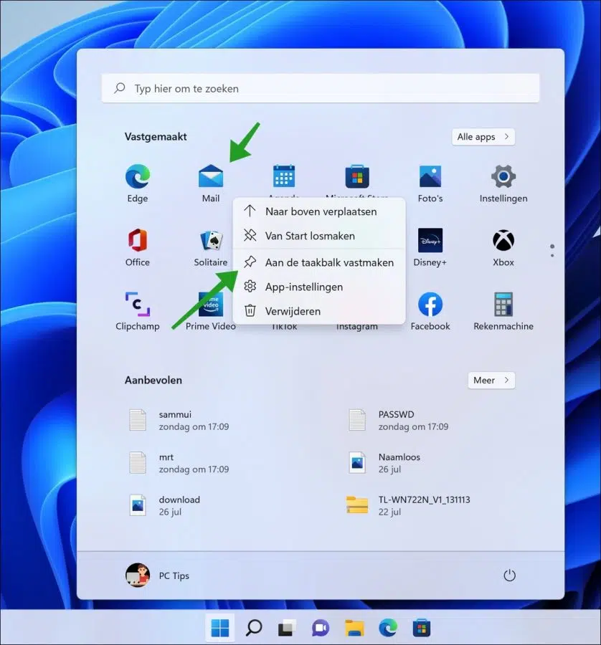This screenshot has width=601, height=645.
Task: Launch the Xbox pinned app
Action: (x=503, y=248)
